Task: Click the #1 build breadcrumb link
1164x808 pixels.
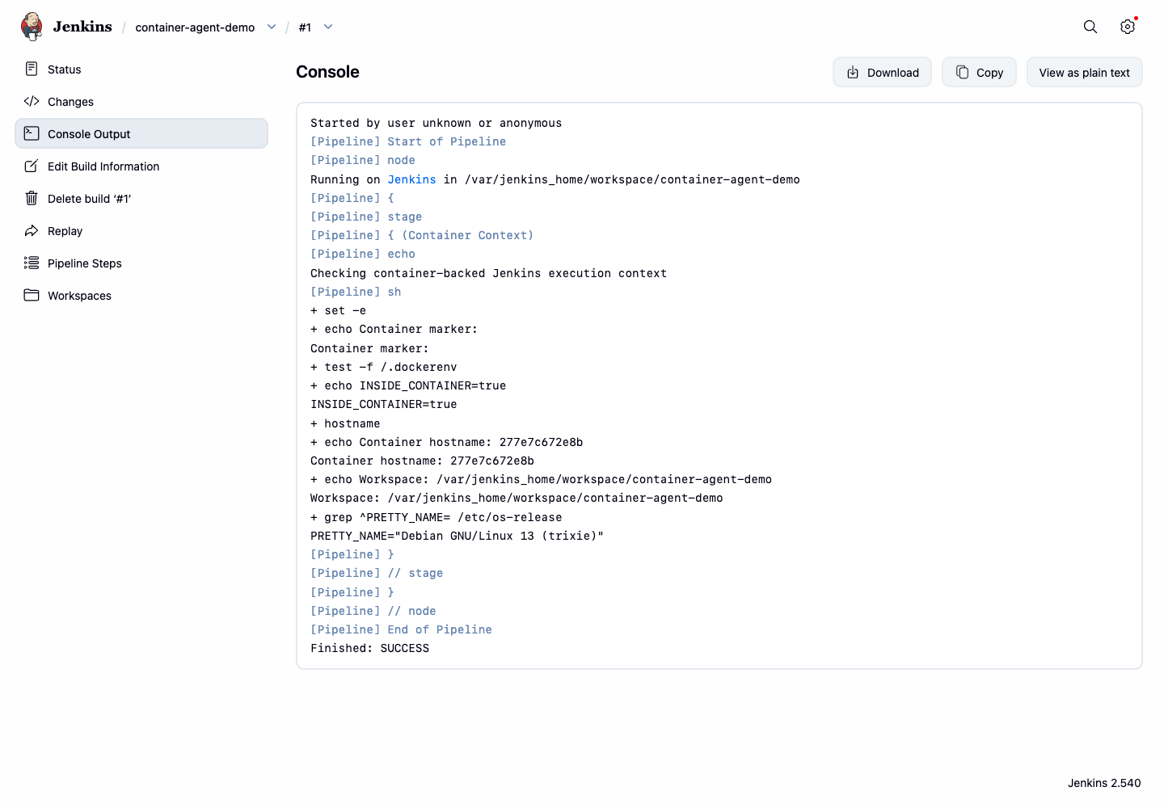Action: point(305,27)
